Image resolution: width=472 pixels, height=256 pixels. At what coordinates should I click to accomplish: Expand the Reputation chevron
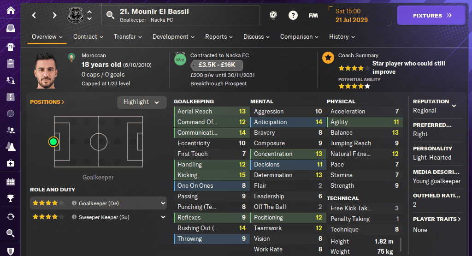coord(454,106)
